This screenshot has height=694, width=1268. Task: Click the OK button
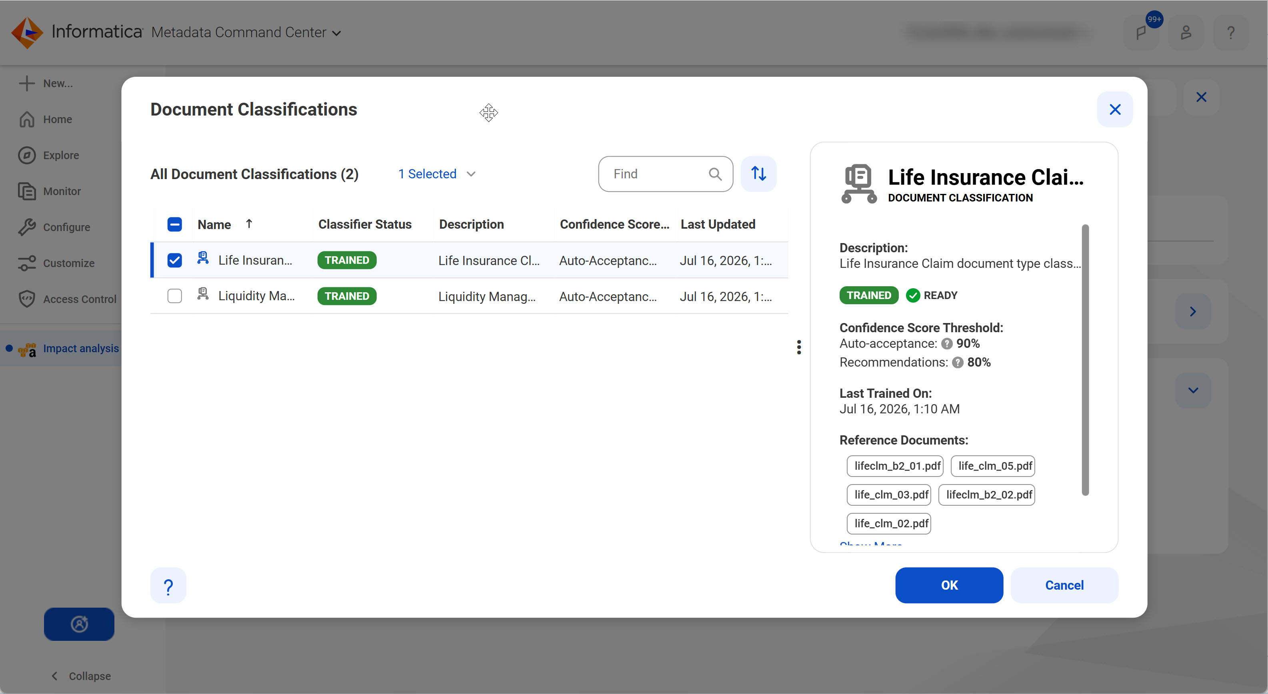pyautogui.click(x=948, y=585)
